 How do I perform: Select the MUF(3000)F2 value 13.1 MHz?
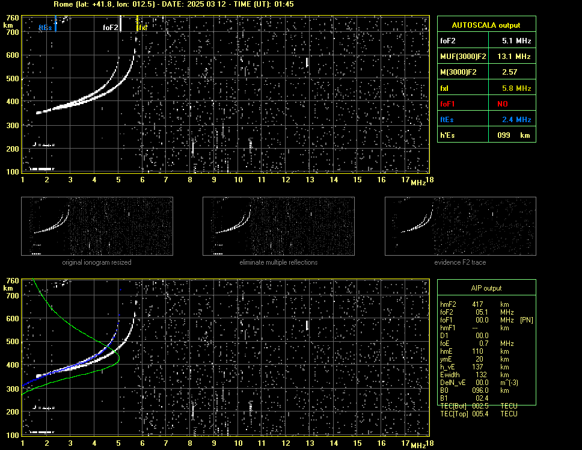pyautogui.click(x=513, y=57)
